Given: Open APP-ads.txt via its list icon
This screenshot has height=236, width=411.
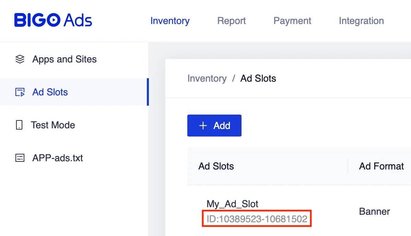Looking at the screenshot, I should [20, 158].
